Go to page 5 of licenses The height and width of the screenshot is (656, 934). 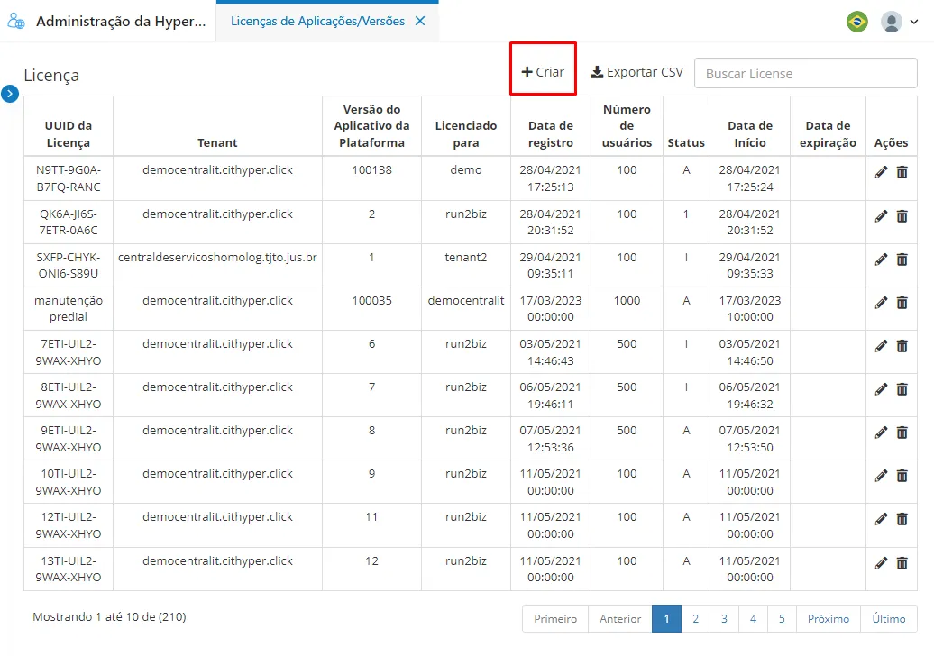pos(783,618)
